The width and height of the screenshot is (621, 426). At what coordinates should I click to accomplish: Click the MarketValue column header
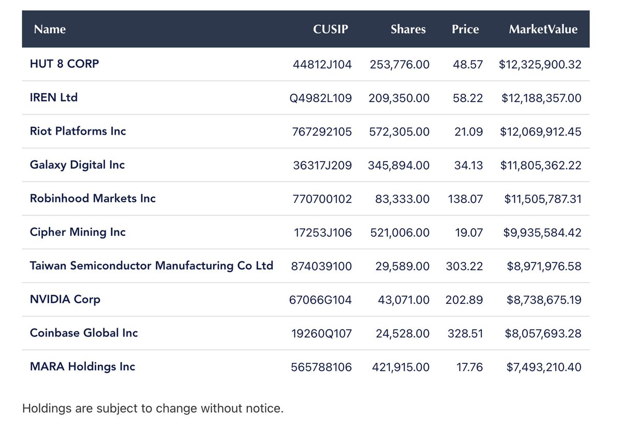click(x=543, y=29)
